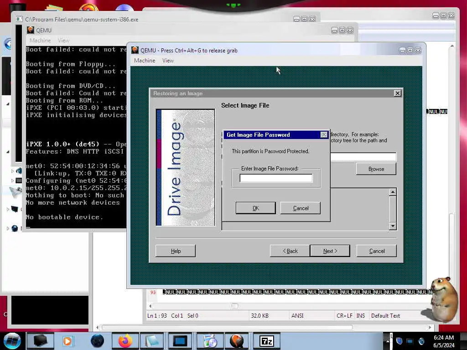Click the network tray icon
Screen dimensions: 467x350
(410, 341)
